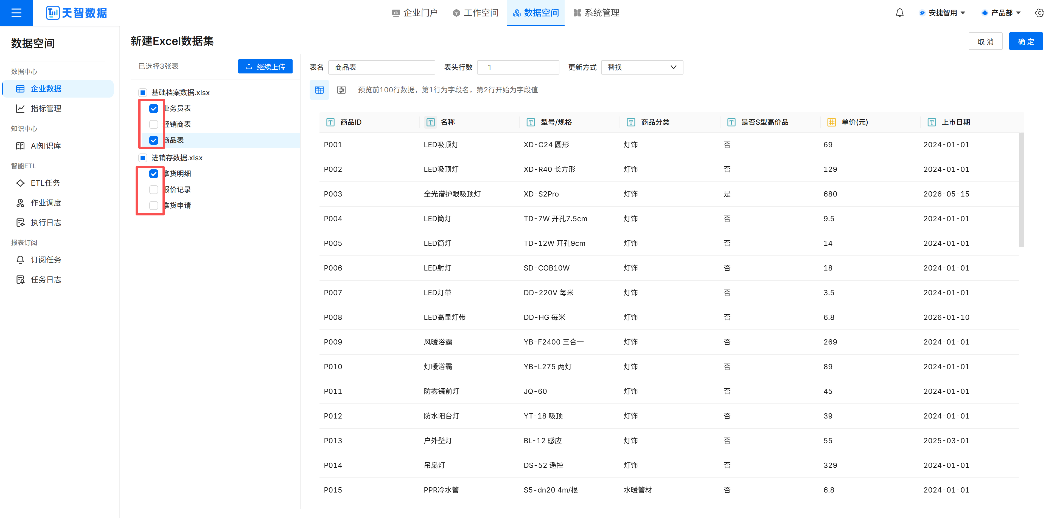
Task: Open the 更新方式 替换 dropdown
Action: (641, 67)
